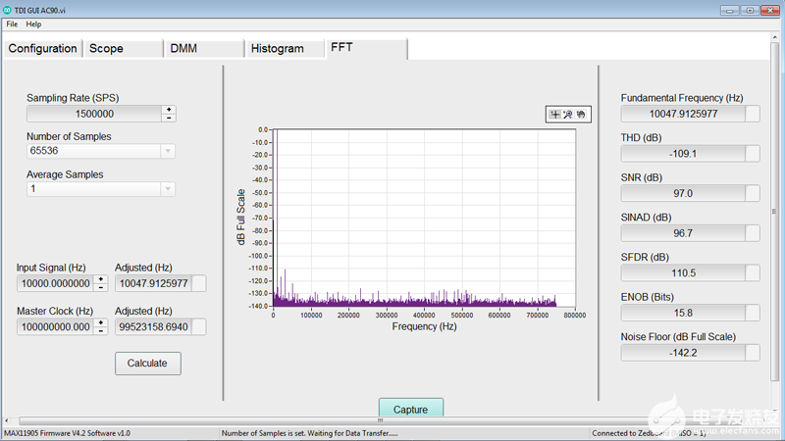Click the "dB Full Scale" axis label
Viewport: 785px width, 441px height.
[x=240, y=217]
